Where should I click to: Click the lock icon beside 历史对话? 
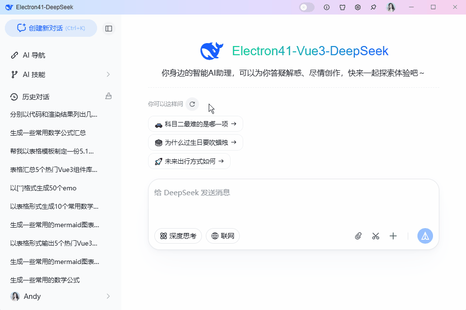(108, 96)
